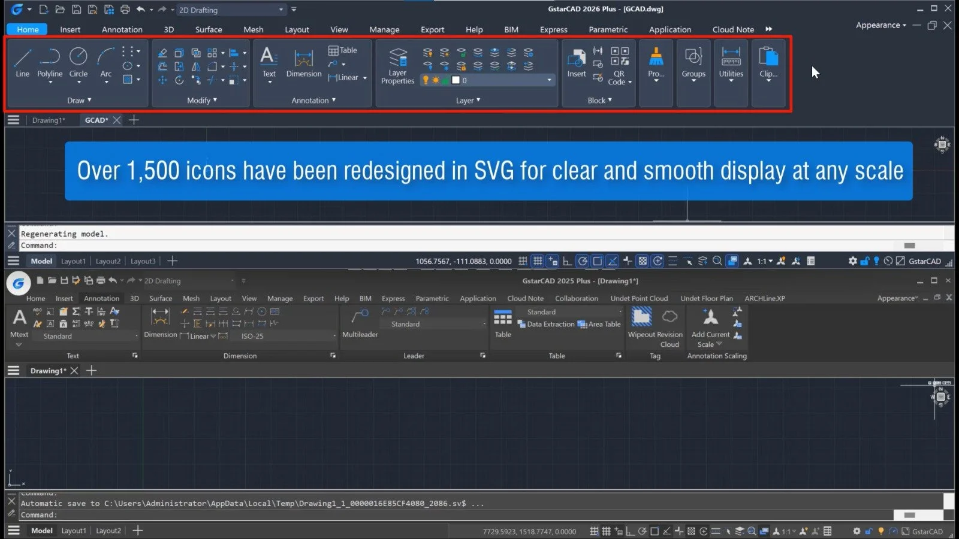Click the Table tool in the Annotation panel

coord(342,50)
